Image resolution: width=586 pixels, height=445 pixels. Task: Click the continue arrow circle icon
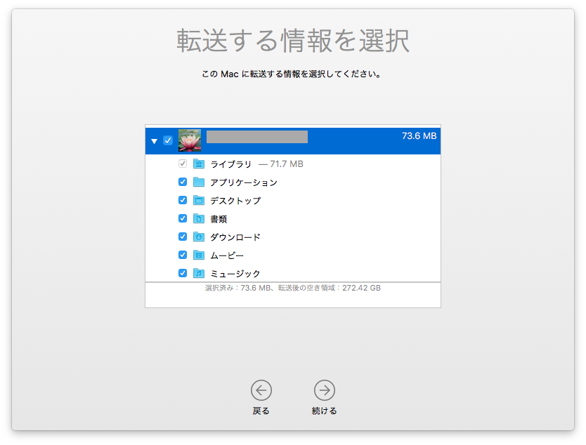(x=325, y=390)
